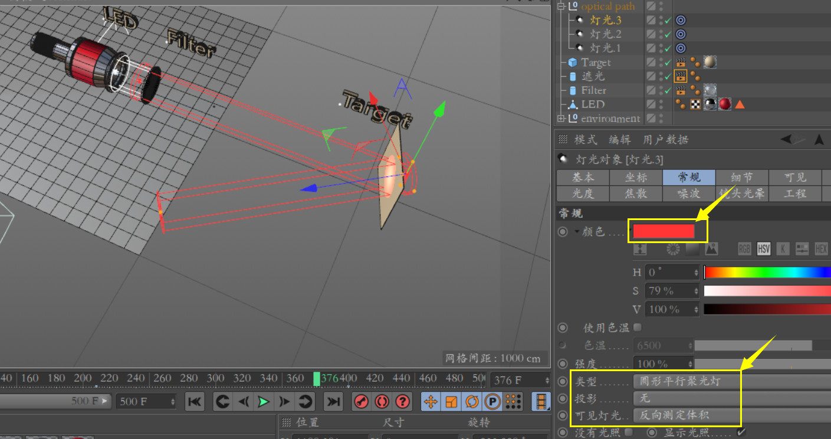Open the 模式 menu
831x439 pixels.
pyautogui.click(x=586, y=140)
